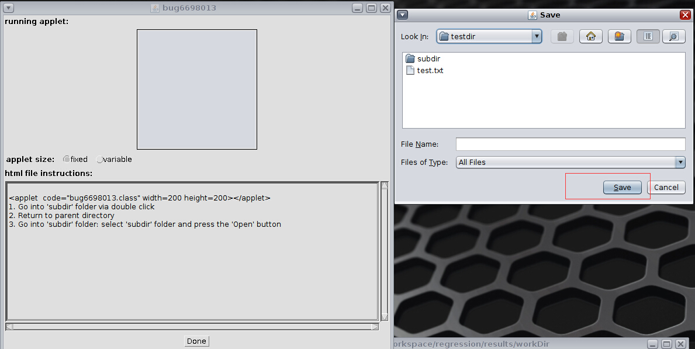Select the 'variable' applet size radio button
This screenshot has height=349, width=695.
point(99,160)
